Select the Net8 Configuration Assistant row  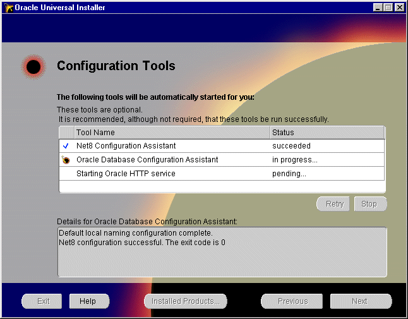coord(222,146)
